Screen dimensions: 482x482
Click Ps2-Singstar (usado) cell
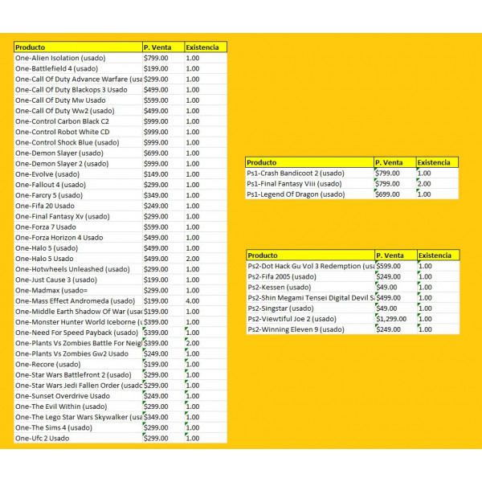[x=311, y=308]
